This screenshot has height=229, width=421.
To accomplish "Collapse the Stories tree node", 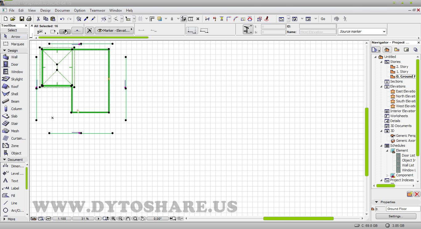I will point(381,62).
